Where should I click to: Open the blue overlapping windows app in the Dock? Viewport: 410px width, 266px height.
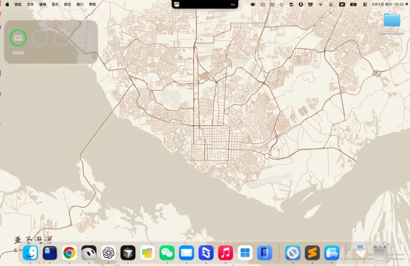point(332,253)
